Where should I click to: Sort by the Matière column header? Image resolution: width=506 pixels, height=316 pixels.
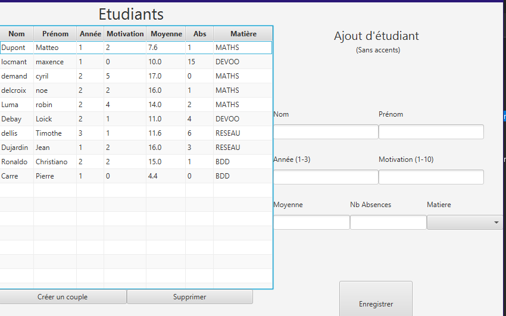(243, 34)
